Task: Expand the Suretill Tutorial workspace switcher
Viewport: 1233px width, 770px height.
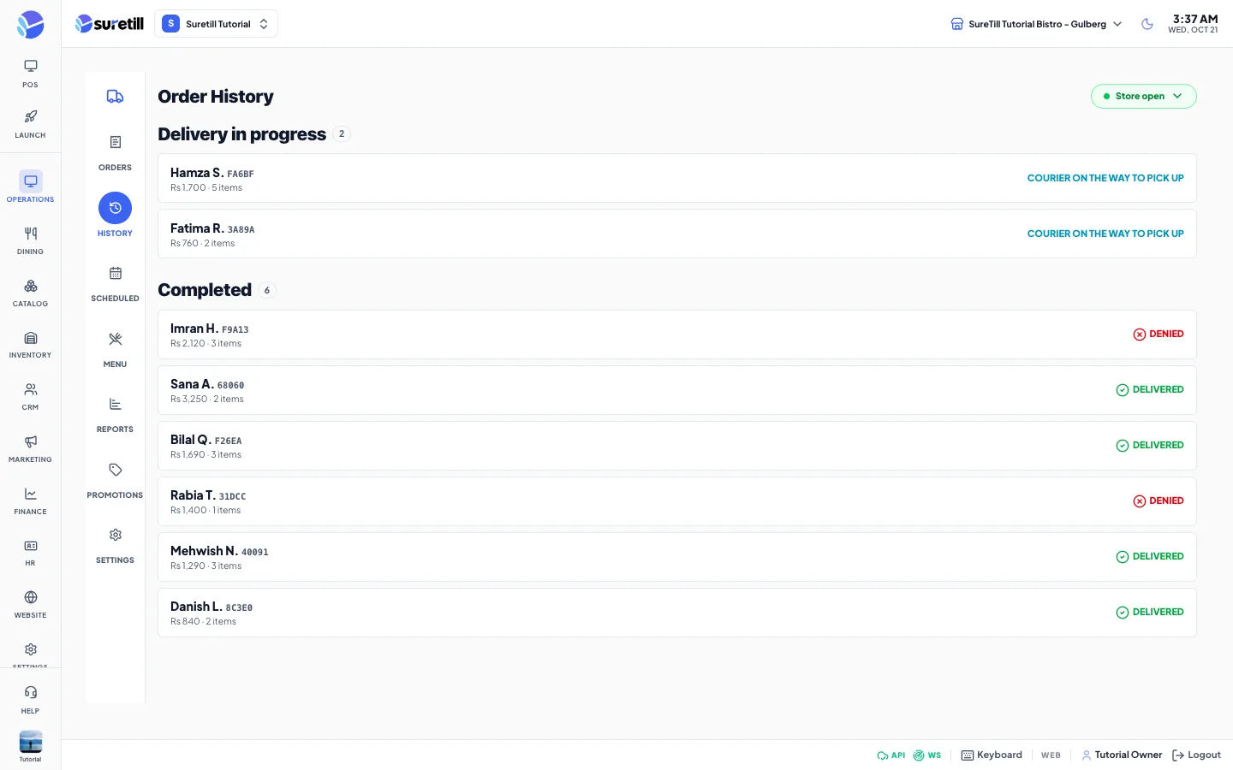Action: tap(216, 24)
